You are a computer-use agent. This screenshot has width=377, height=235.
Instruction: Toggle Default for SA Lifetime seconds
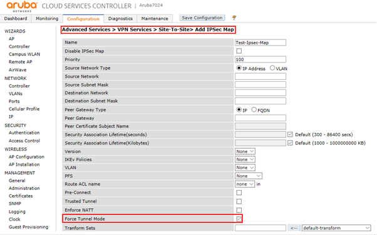[290, 134]
